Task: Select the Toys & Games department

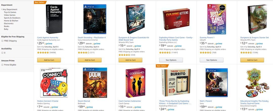Action: pos(10,12)
